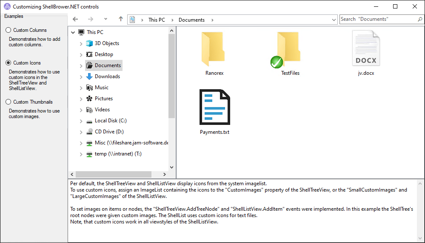Click the Documents breadcrumb segment
The height and width of the screenshot is (243, 425).
click(x=191, y=20)
